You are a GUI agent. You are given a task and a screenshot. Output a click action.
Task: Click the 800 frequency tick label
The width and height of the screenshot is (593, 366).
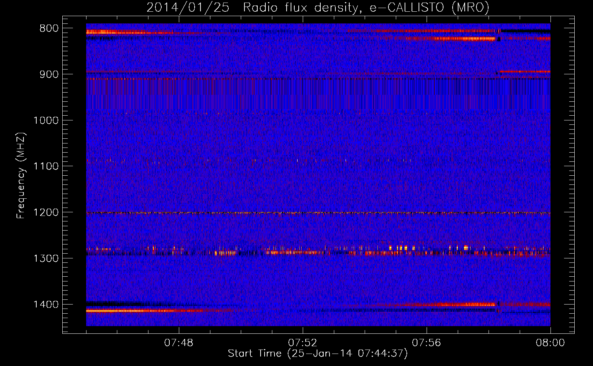(x=49, y=29)
